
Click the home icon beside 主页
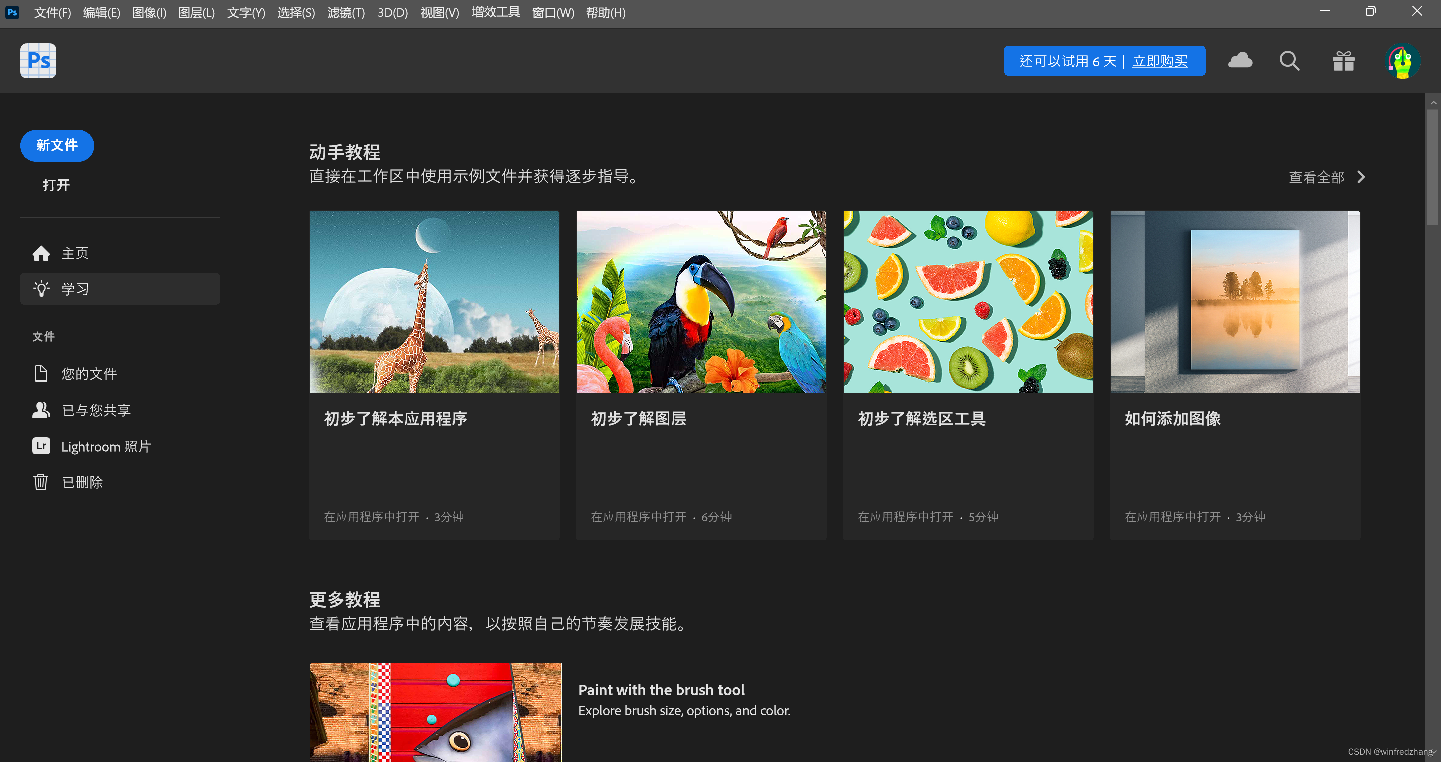(41, 253)
